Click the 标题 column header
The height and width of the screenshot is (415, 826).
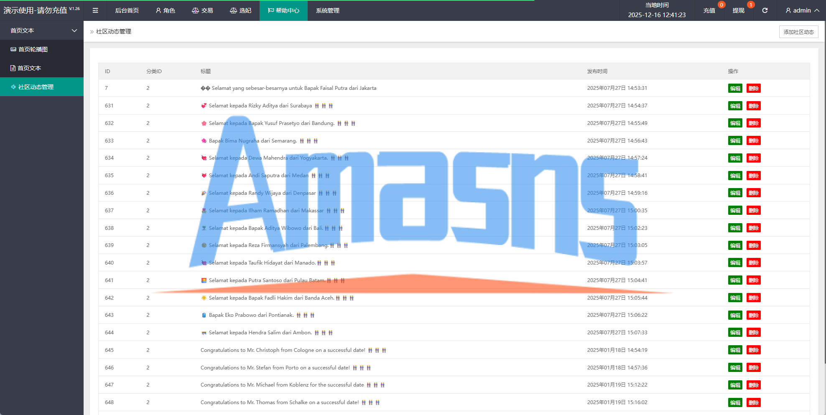pyautogui.click(x=206, y=71)
